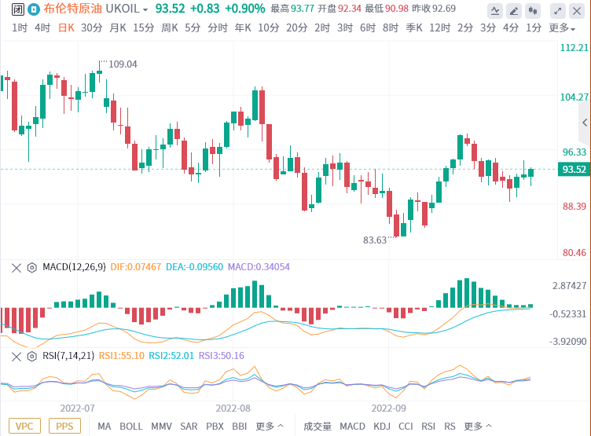Screen dimensions: 591x436
Task: Add the BOLL overlay indicator
Action: 130,427
